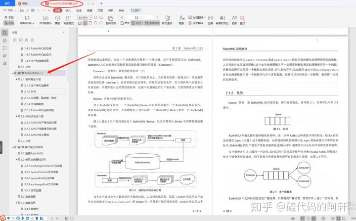356x221 pixels.
Task: Open the attachments paperclip sidebar icon
Action: 4,56
